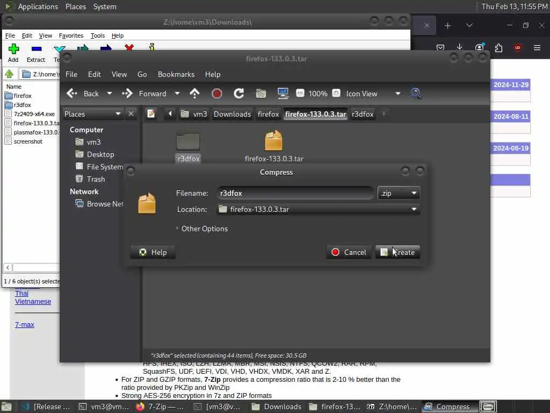
Task: Open the Bookmarks menu
Action: [176, 74]
